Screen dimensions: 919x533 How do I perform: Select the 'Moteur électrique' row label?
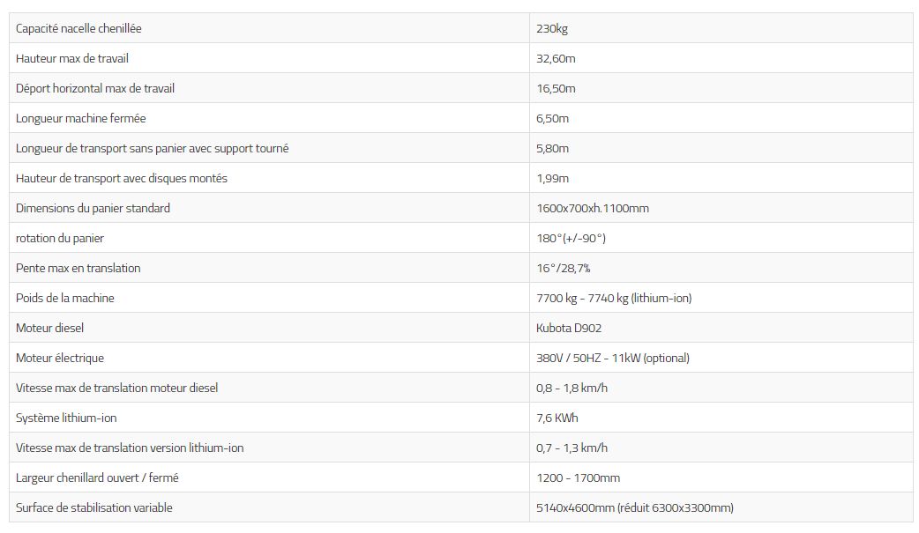pyautogui.click(x=60, y=358)
